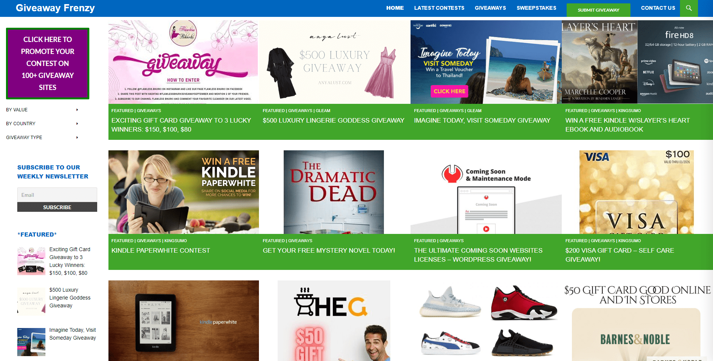
Task: Click the Imagine Today Thailand travel image
Action: click(486, 62)
